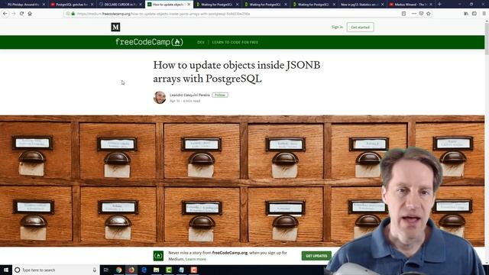The height and width of the screenshot is (275, 489).
Task: Click the freeCodeCamp icon in bottom banner
Action: [158, 256]
